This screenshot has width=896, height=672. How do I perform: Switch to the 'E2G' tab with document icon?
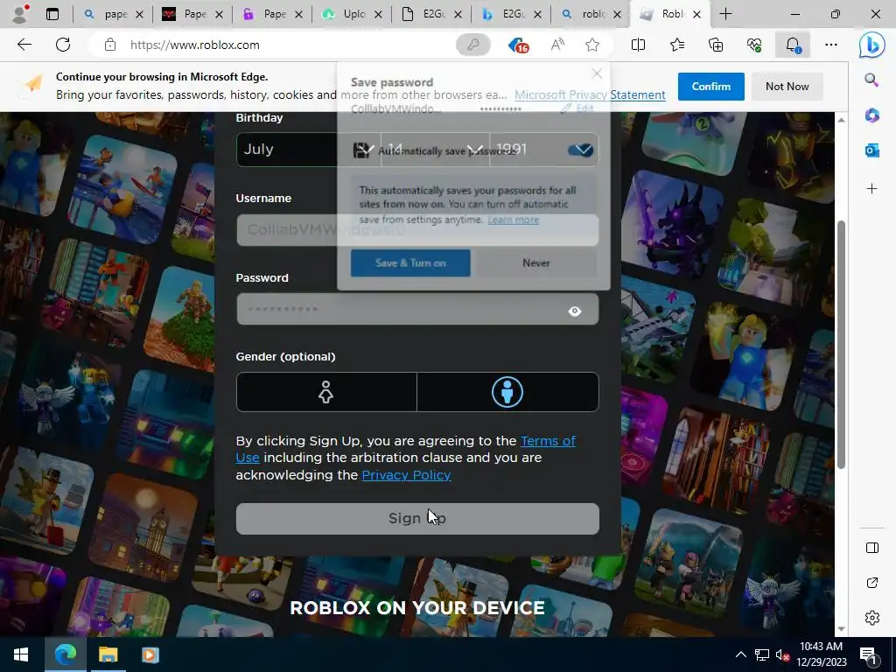432,14
